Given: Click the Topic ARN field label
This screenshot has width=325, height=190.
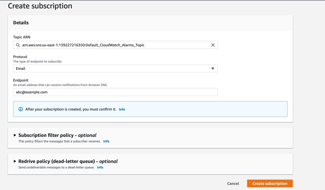Looking at the screenshot, I should coord(22,37).
